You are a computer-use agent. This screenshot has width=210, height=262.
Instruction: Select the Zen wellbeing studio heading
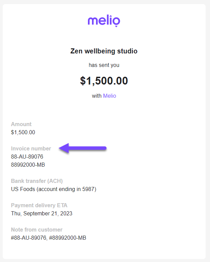[104, 51]
